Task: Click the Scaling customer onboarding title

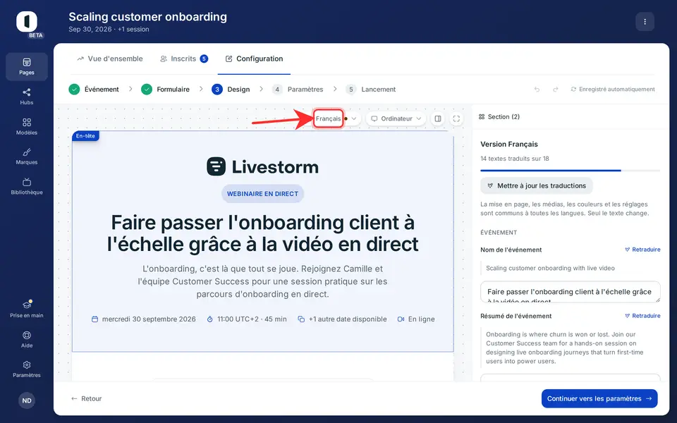Action: click(x=147, y=17)
